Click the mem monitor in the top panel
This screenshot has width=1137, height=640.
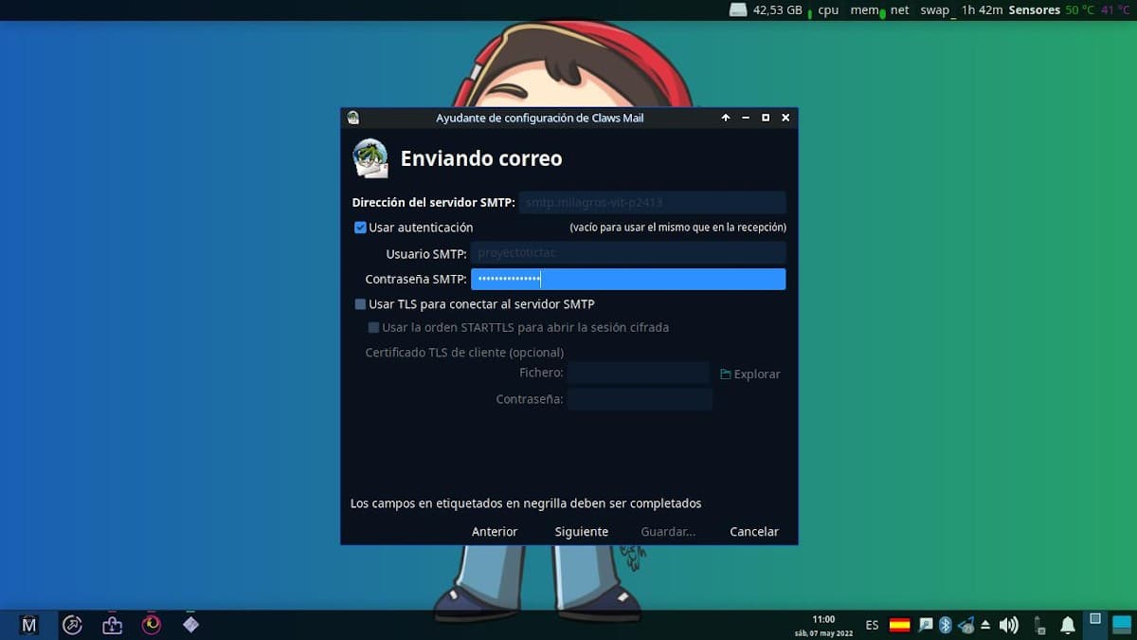click(864, 9)
